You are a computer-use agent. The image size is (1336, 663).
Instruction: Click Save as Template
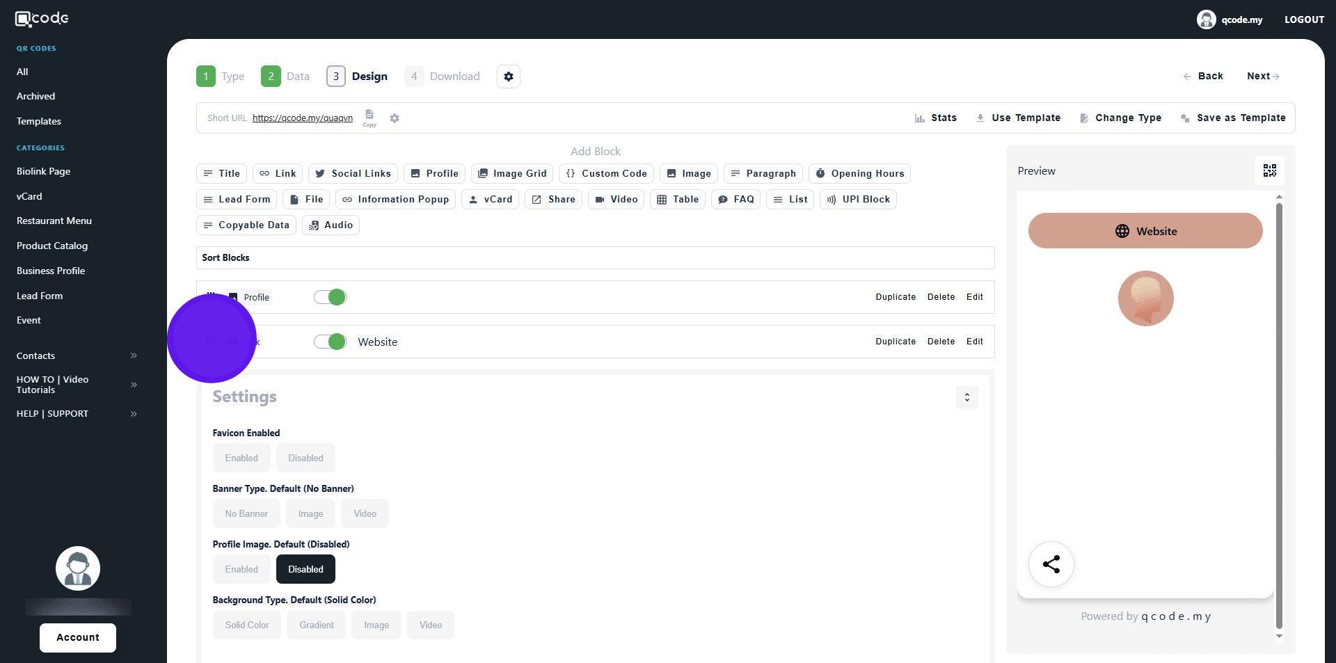(1233, 118)
